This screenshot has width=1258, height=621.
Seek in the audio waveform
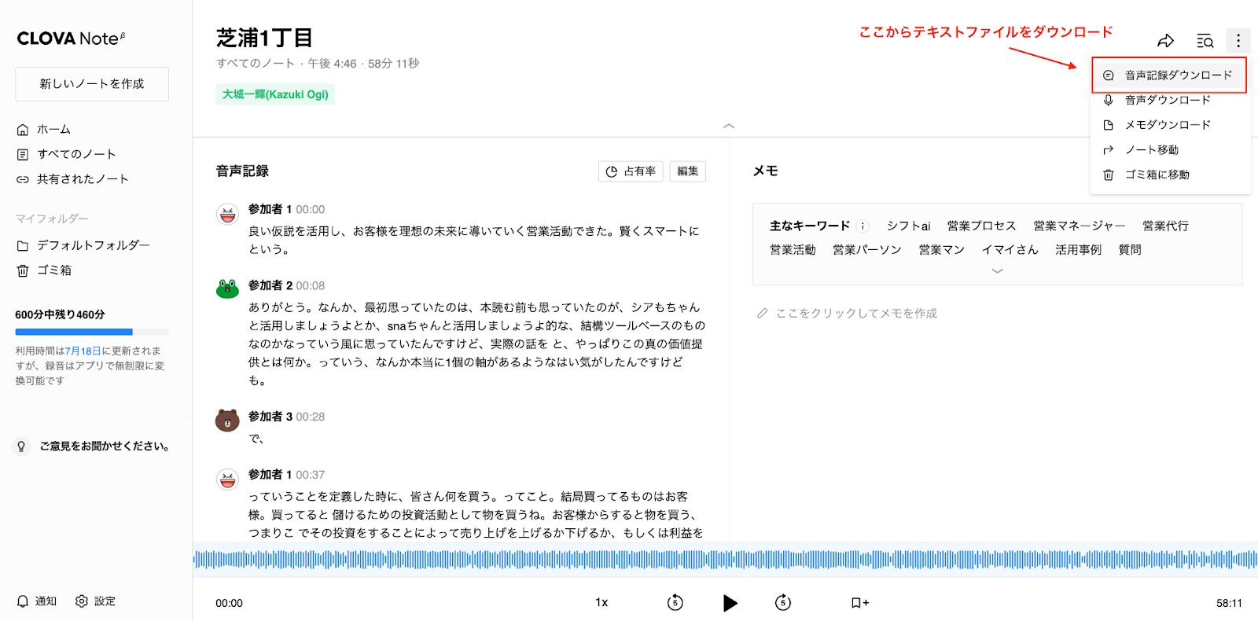[x=725, y=560]
